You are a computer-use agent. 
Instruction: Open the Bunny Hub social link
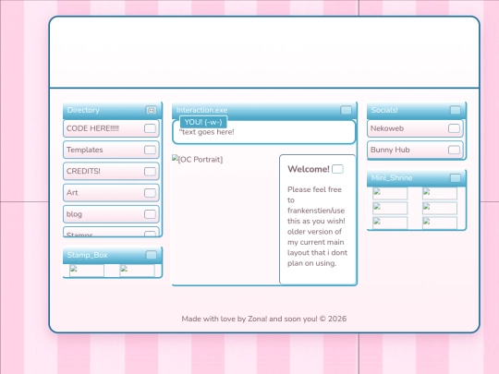pos(415,150)
